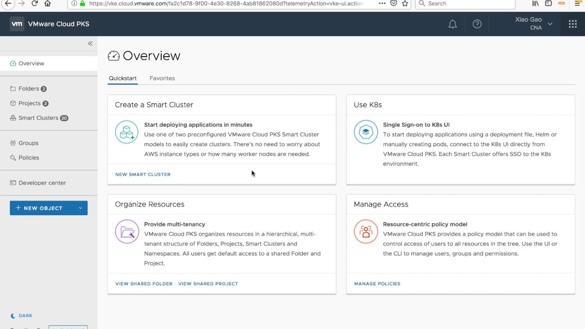Toggle the browser sidebar icon
This screenshot has height=329, width=585.
coord(548,3)
